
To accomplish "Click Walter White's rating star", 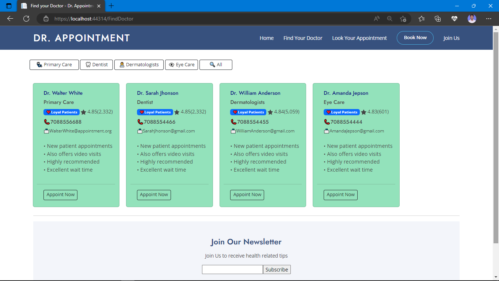I will point(83,112).
